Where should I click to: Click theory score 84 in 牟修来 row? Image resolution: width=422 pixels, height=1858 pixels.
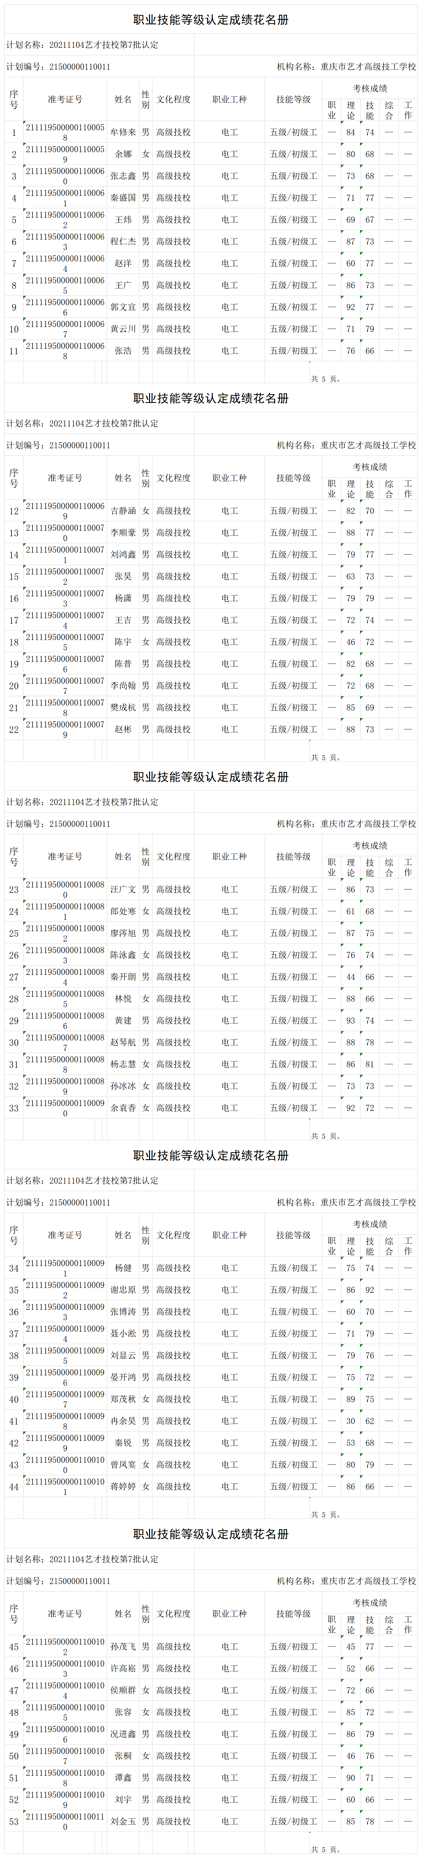350,133
